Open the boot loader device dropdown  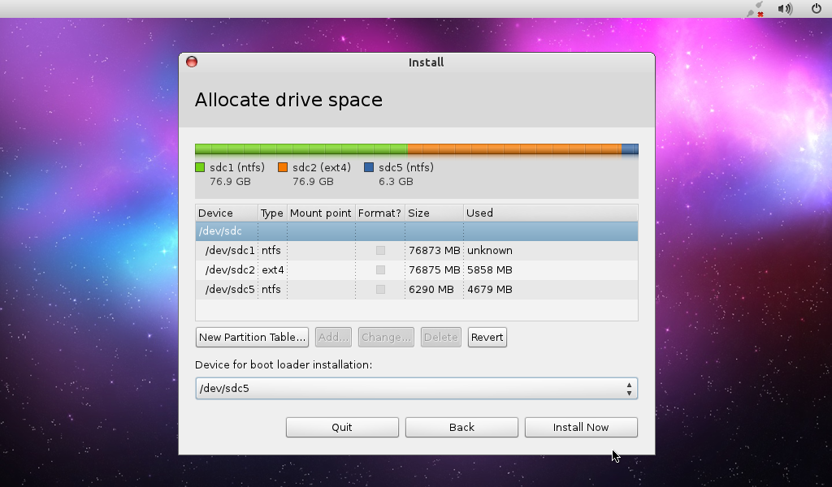[x=416, y=389]
